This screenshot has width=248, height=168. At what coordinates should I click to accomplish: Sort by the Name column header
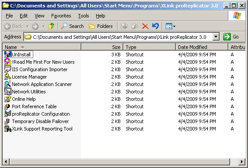pos(42,47)
